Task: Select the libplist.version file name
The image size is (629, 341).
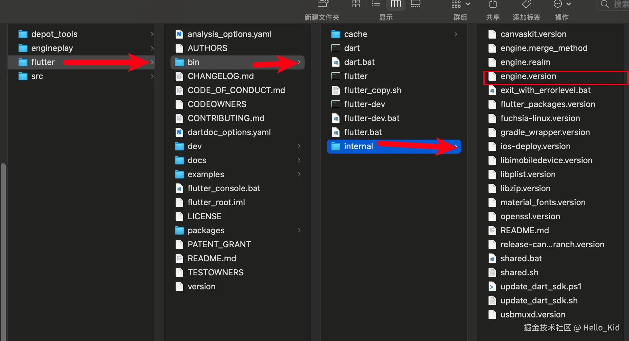Action: click(x=528, y=174)
